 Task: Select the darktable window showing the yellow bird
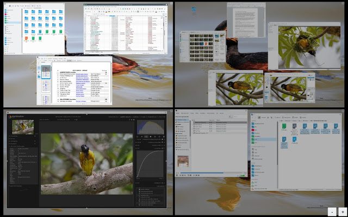point(87,160)
